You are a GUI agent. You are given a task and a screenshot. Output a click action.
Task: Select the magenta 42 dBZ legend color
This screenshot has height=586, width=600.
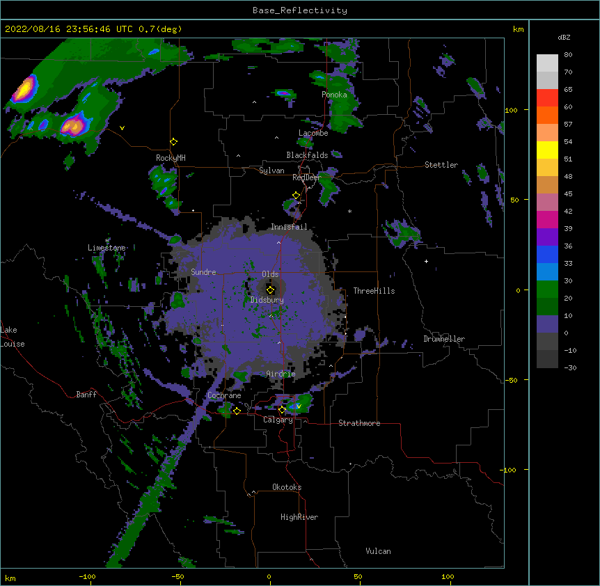(x=547, y=219)
